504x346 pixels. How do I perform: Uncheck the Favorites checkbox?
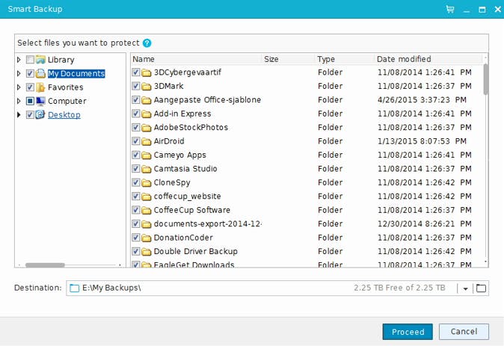click(30, 87)
